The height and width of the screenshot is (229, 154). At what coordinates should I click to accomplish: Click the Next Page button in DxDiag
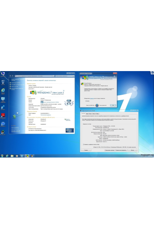click(110, 150)
